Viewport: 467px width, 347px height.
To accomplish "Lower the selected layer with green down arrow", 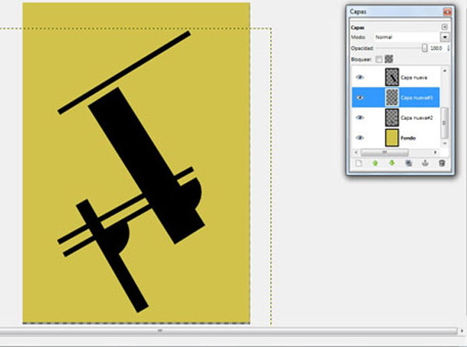I will click(x=392, y=163).
